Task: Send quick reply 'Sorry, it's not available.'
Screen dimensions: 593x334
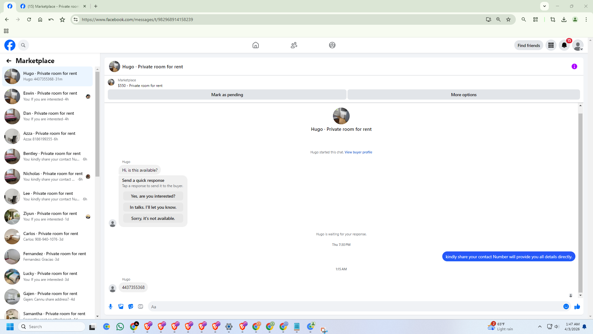Action: pos(153,218)
